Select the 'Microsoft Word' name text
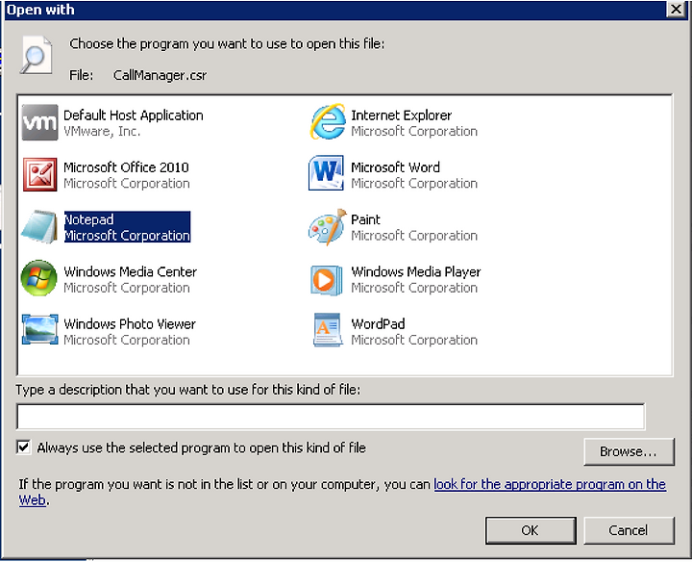 (395, 167)
